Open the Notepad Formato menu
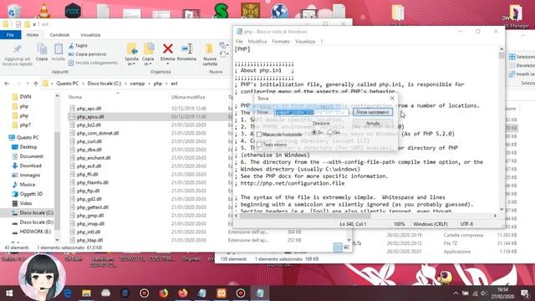The image size is (535, 301). pyautogui.click(x=281, y=41)
